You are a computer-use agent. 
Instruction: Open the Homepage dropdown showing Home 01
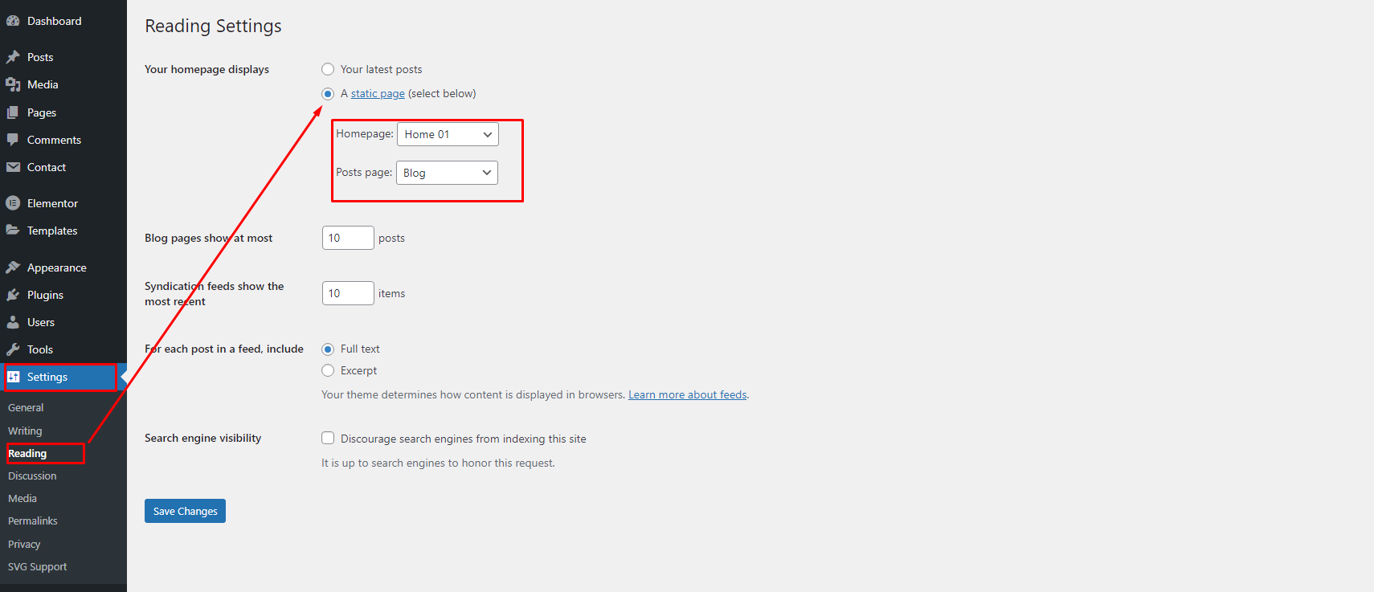pyautogui.click(x=448, y=134)
